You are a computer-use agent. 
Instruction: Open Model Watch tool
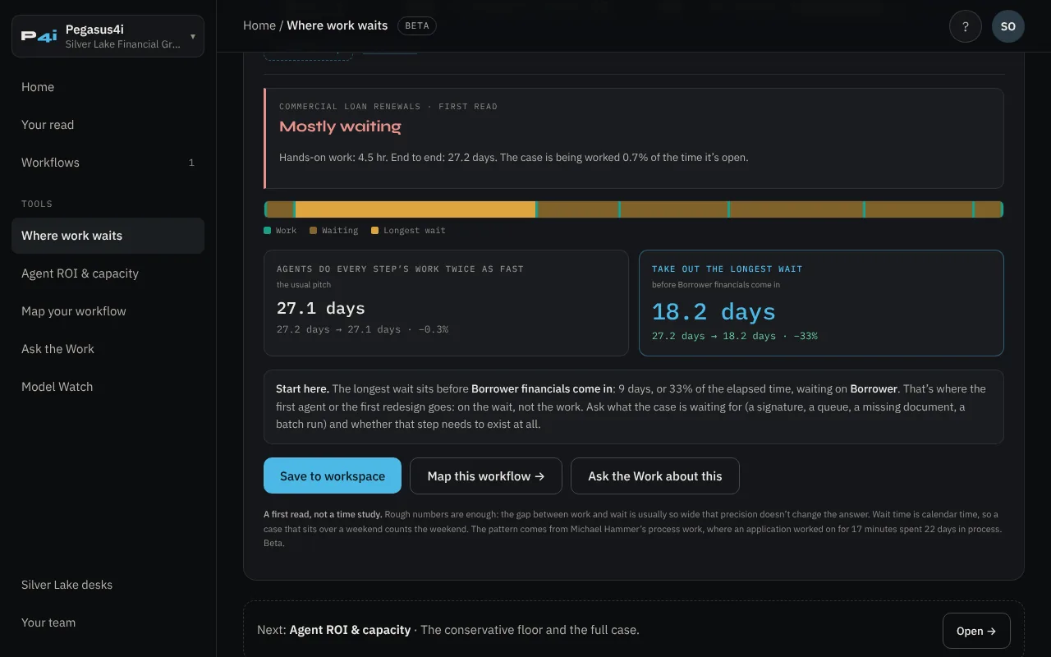click(108, 387)
